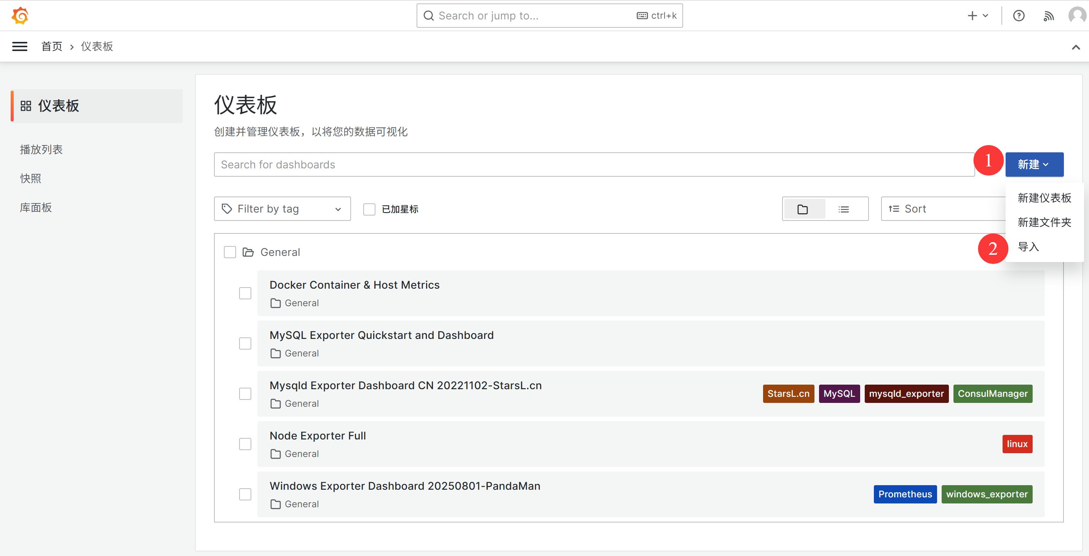Choose 导入 from the menu
The height and width of the screenshot is (556, 1089).
click(x=1044, y=247)
